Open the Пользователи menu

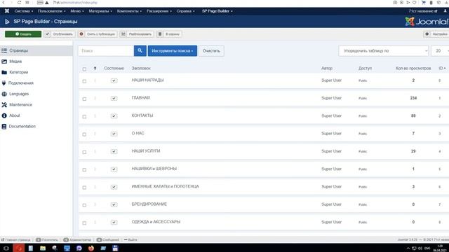51,11
